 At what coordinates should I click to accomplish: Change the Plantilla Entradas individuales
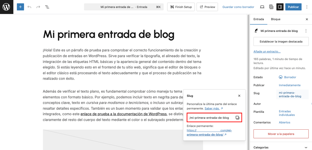(287, 113)
